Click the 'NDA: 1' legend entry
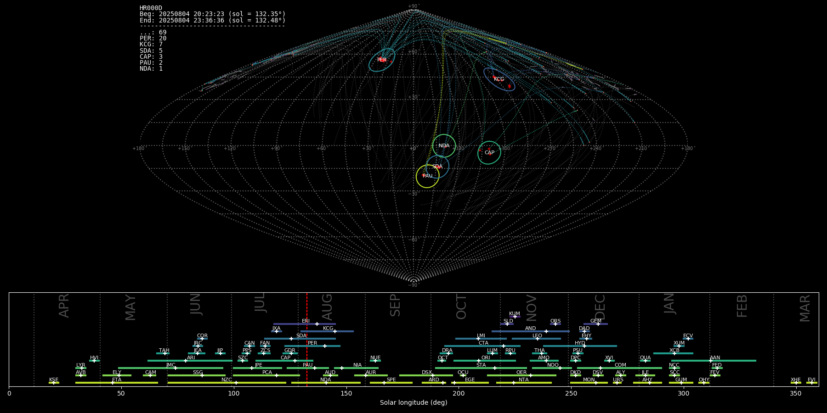 click(151, 68)
